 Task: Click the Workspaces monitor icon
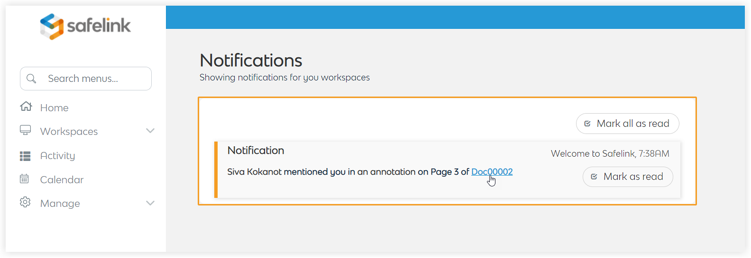coord(26,130)
